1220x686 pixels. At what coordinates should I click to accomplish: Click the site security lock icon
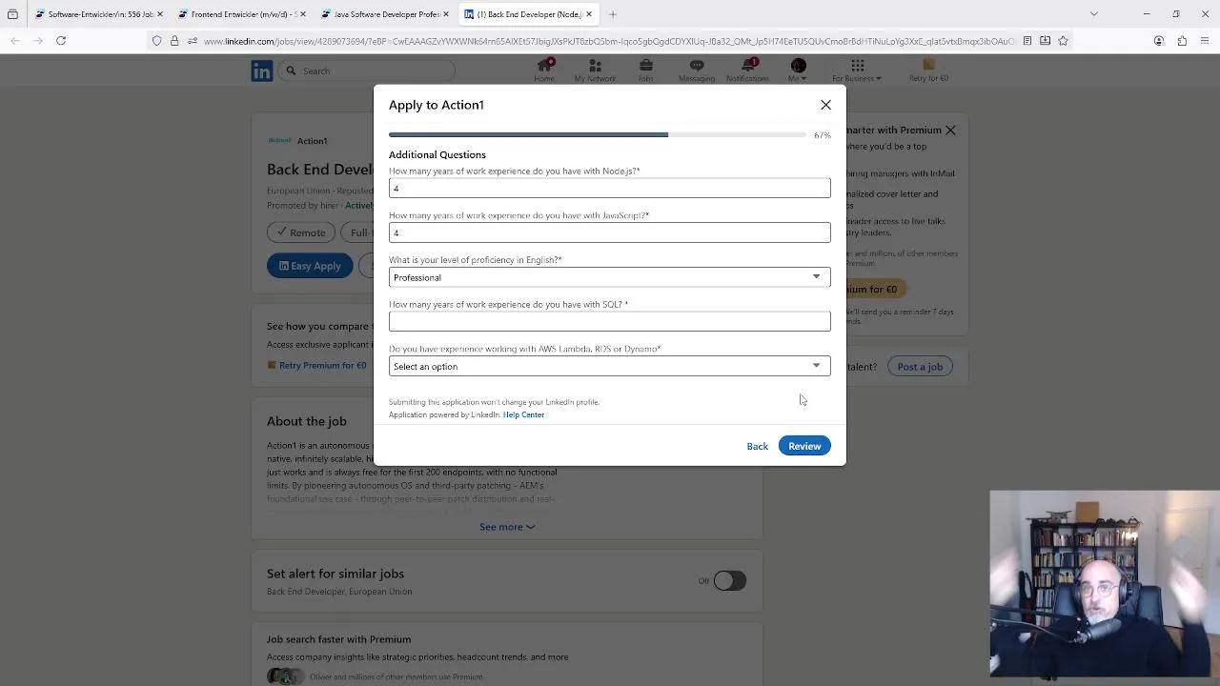coord(174,41)
